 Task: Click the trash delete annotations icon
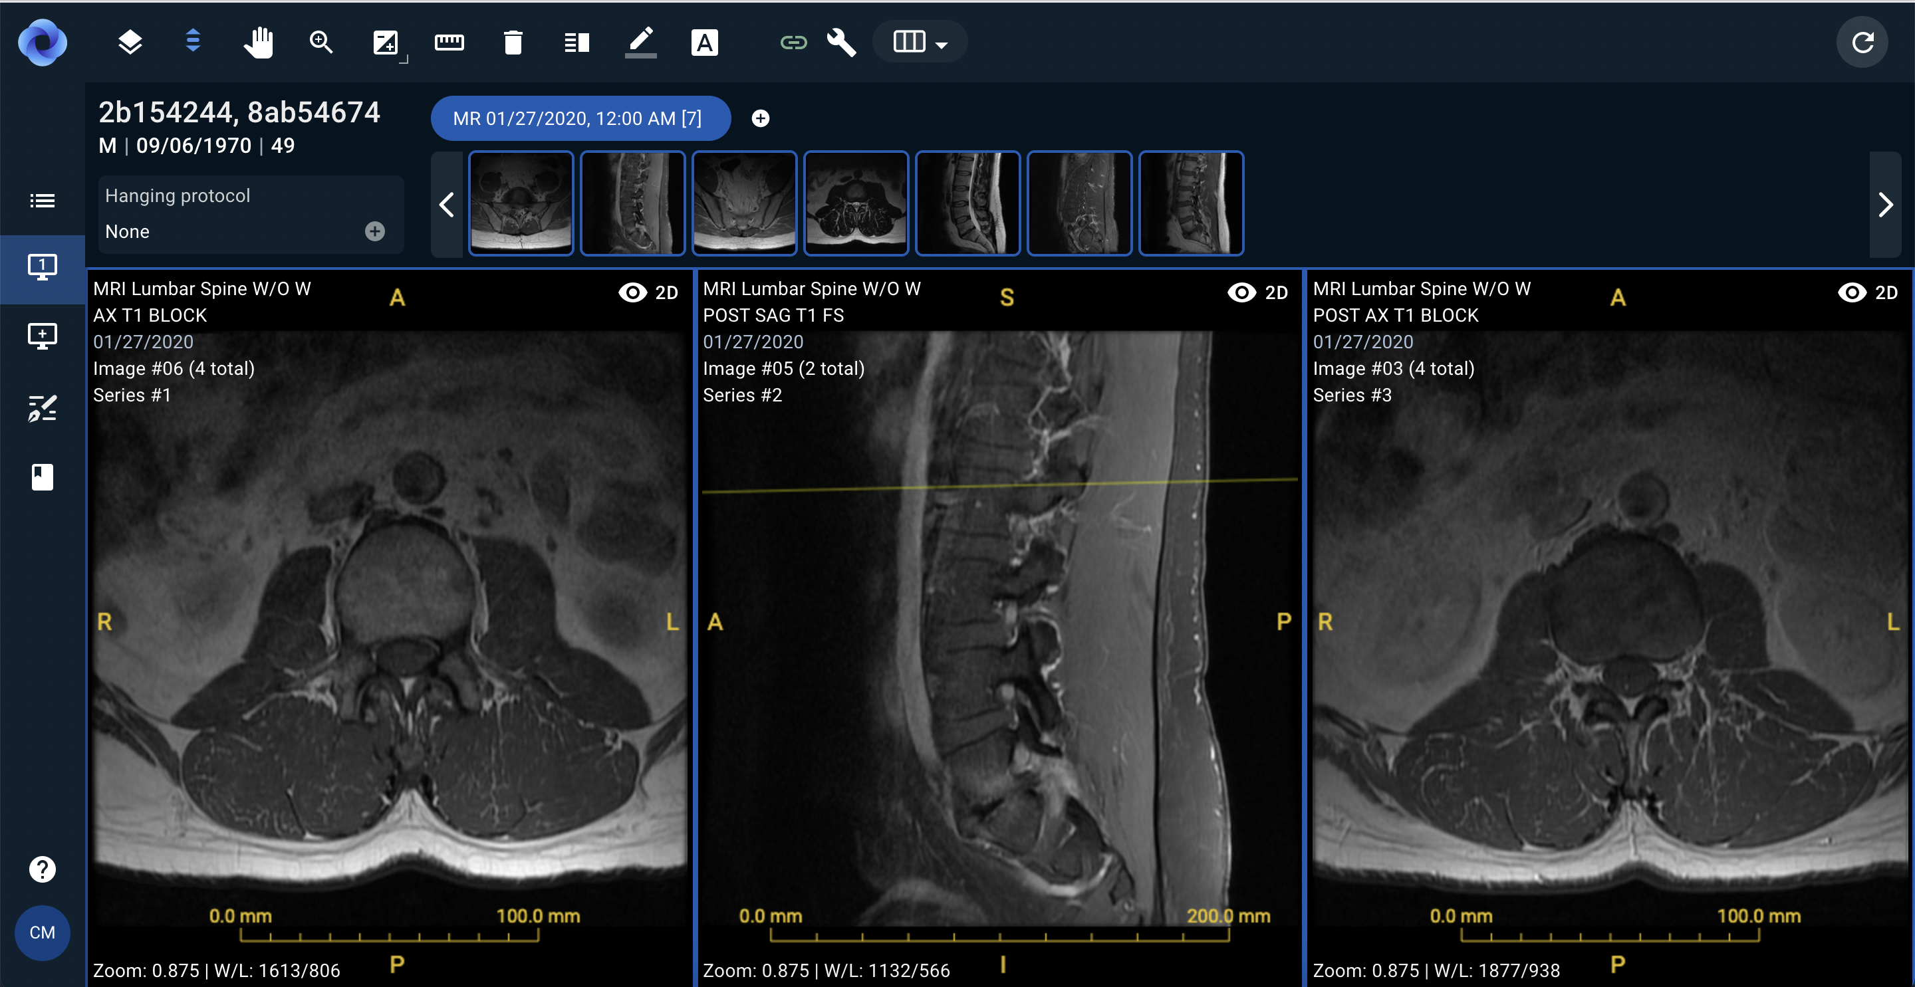(x=513, y=43)
